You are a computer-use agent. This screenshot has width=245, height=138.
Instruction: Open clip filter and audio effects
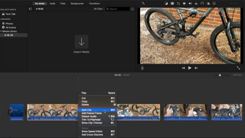208,3
